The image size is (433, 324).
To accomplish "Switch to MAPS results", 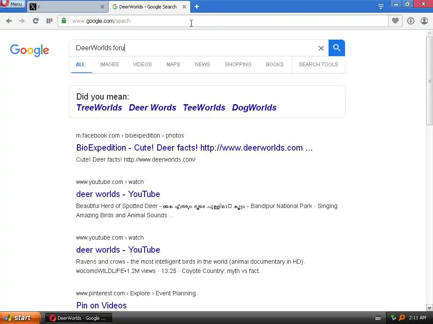I will (173, 65).
